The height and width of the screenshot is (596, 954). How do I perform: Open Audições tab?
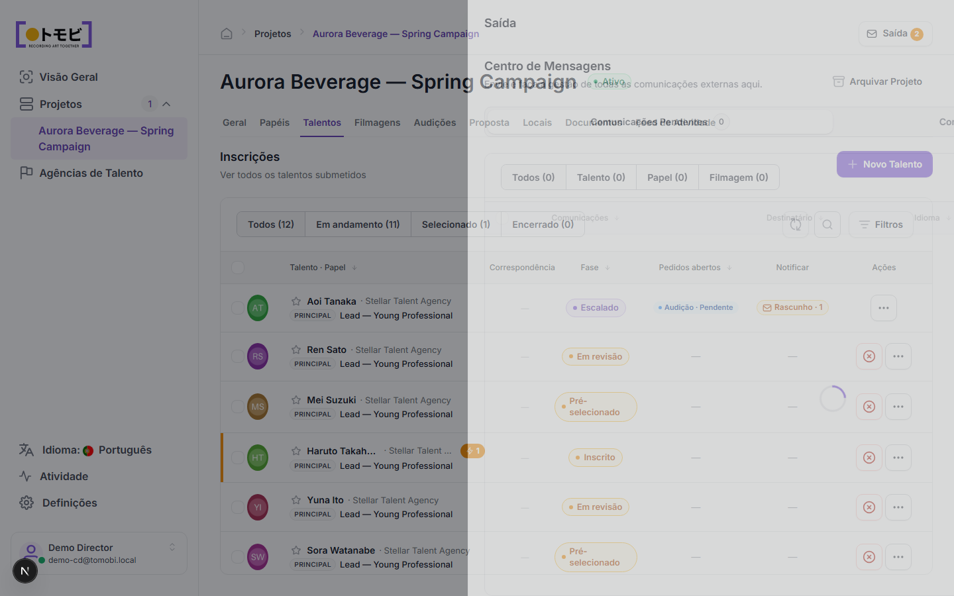(x=435, y=123)
